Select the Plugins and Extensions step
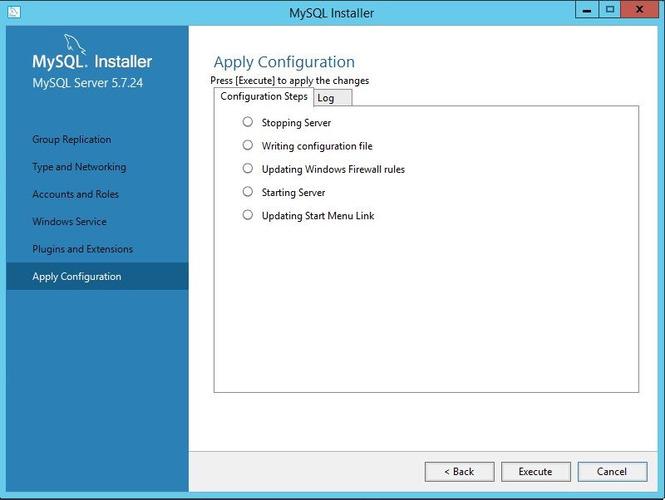 point(82,249)
